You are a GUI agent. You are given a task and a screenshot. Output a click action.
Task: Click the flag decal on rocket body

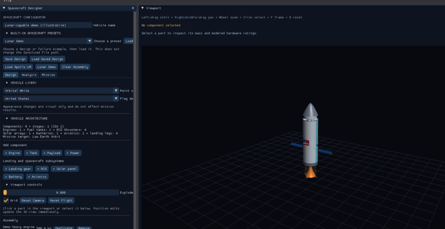[306, 142]
